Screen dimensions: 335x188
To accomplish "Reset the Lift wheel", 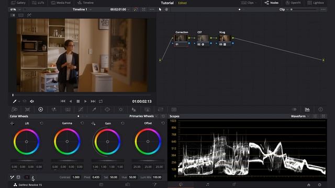I will (41, 123).
